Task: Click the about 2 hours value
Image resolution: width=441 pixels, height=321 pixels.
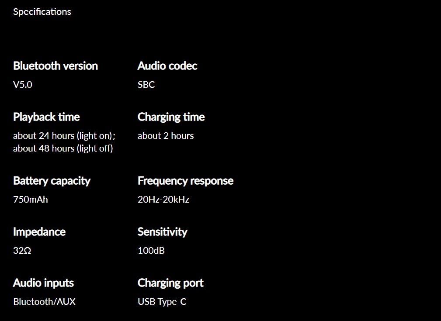Action: pos(166,136)
